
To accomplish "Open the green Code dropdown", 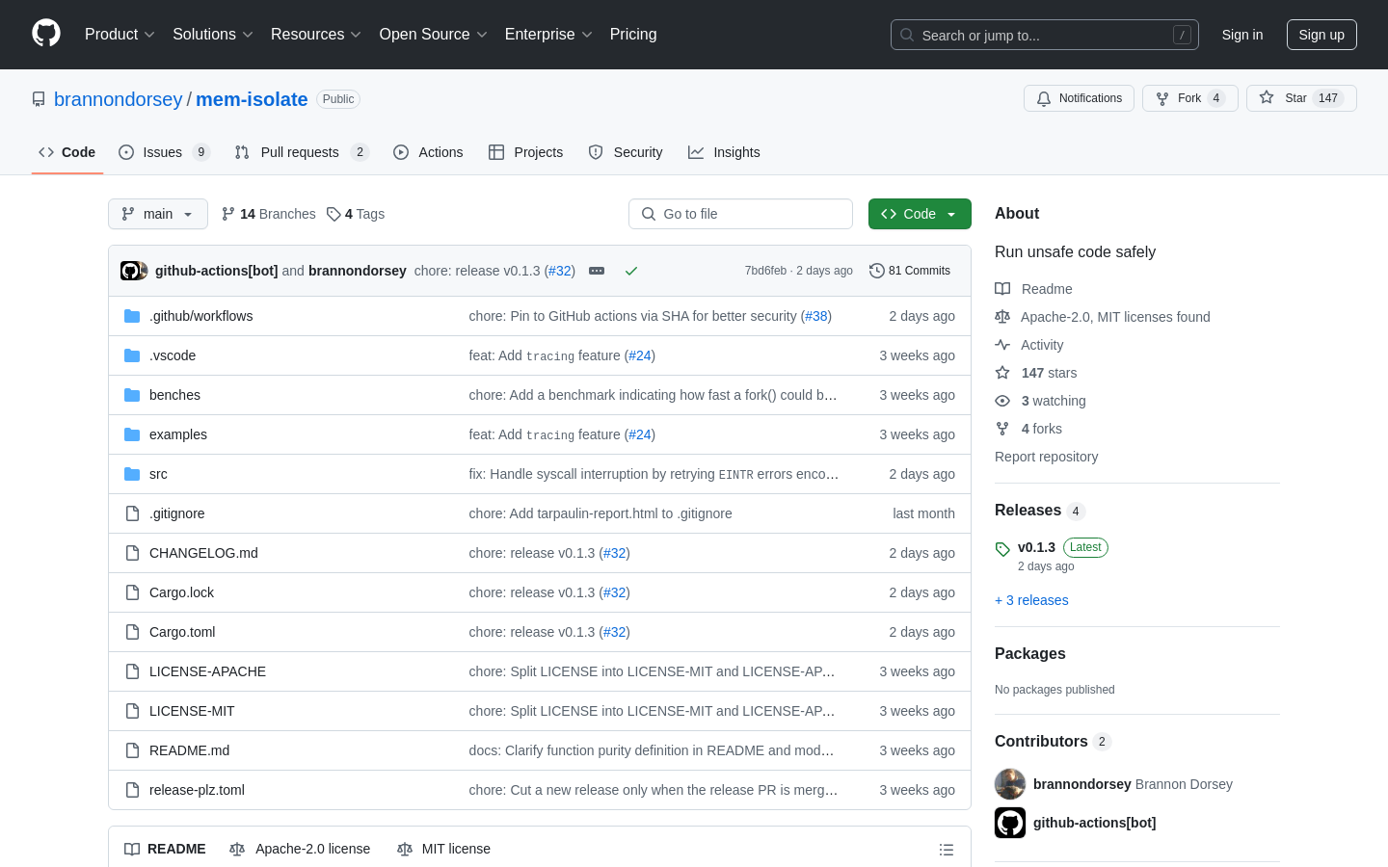I will [920, 214].
